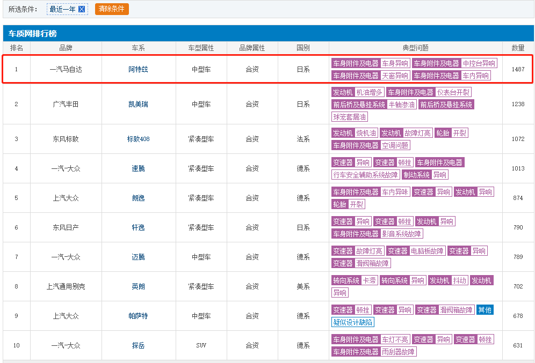The width and height of the screenshot is (535, 363).
Task: Click the complaint count 1238
Action: (x=518, y=104)
